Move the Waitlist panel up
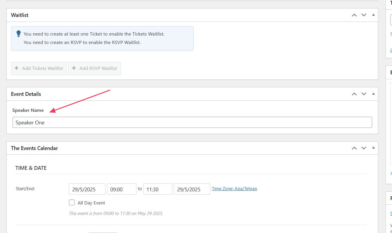392x233 pixels. point(354,15)
